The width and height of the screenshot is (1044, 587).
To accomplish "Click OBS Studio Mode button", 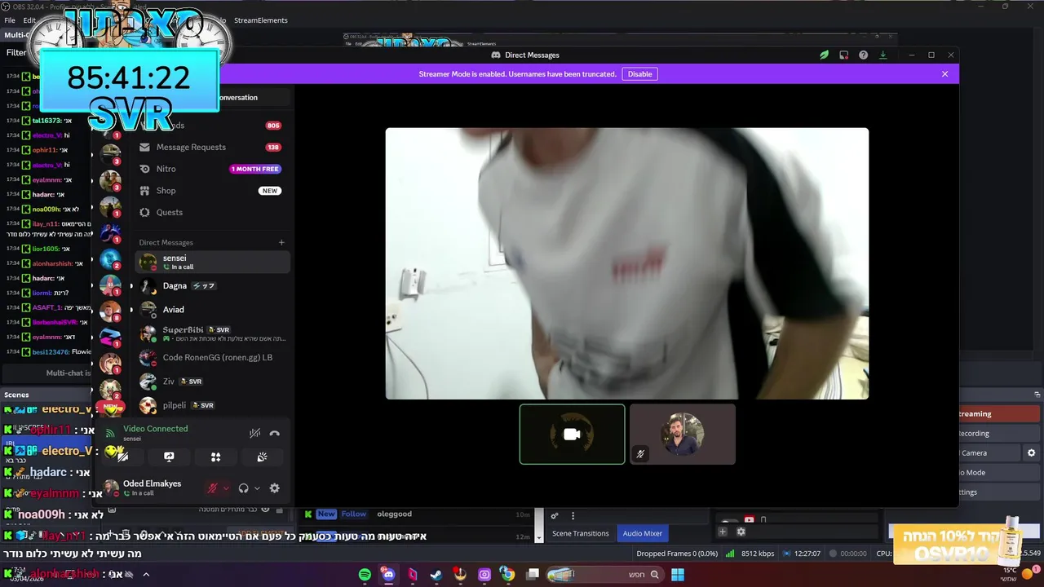I will pos(999,473).
